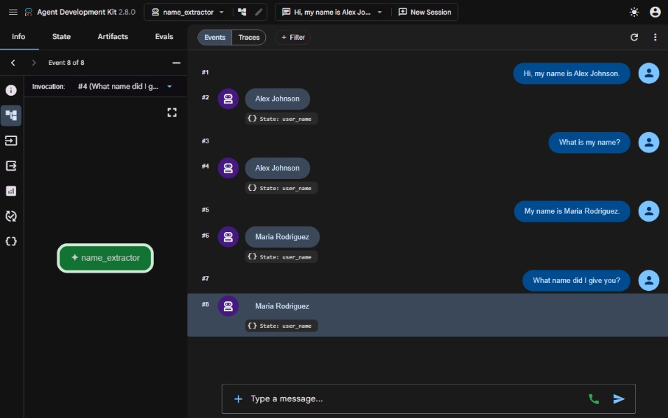The width and height of the screenshot is (668, 418).
Task: Switch to the Events view
Action: coord(215,37)
